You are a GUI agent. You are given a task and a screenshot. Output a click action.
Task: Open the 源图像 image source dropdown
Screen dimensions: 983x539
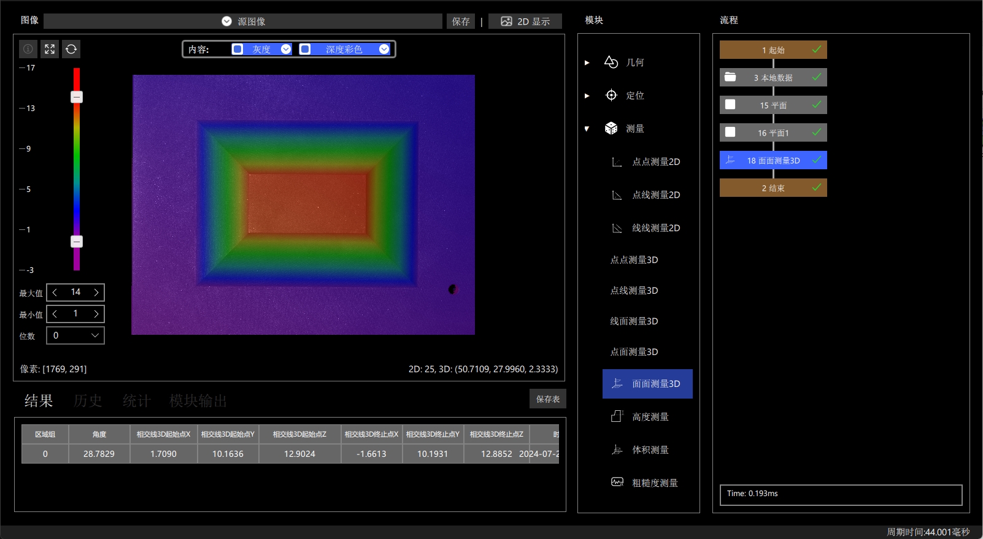pyautogui.click(x=243, y=21)
